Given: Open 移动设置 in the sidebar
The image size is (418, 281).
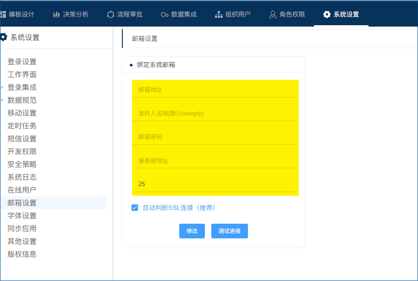Looking at the screenshot, I should click(22, 113).
